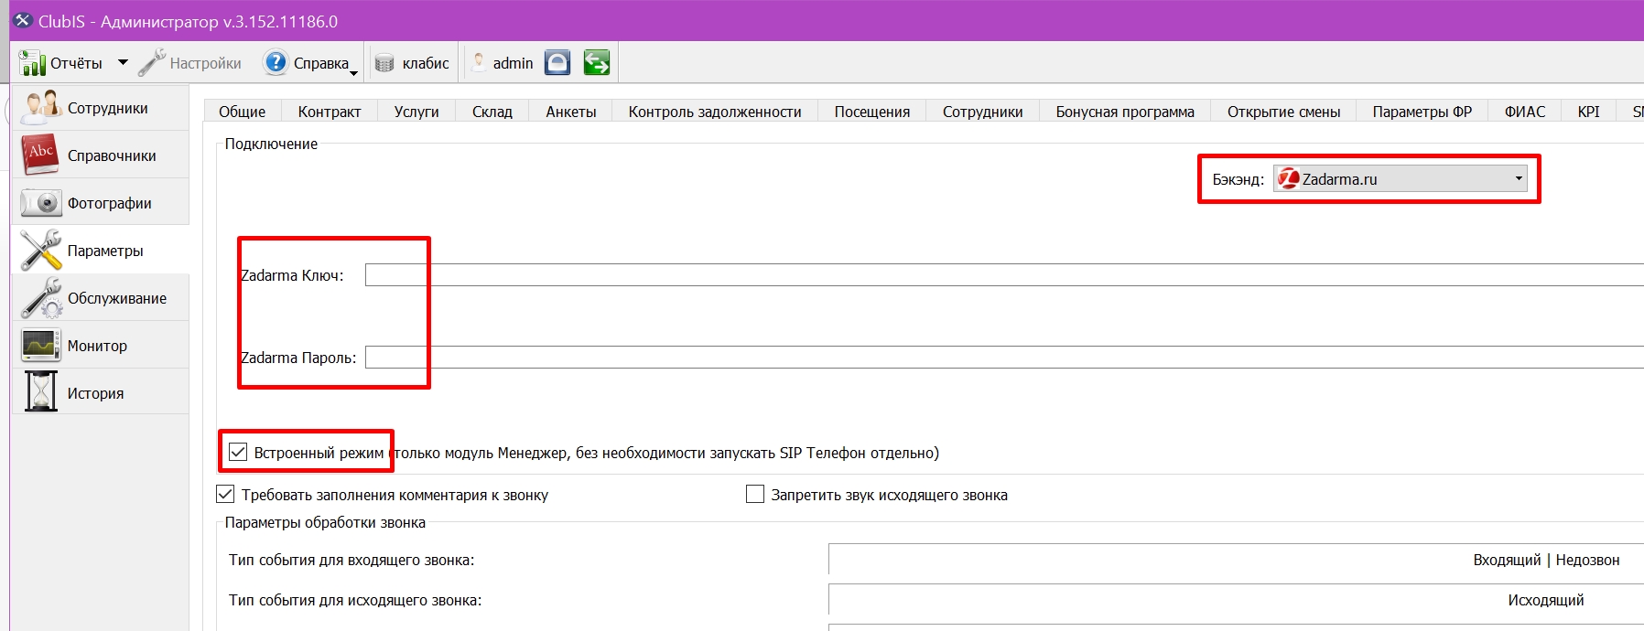Click the green arrows switch-user icon
Viewport: 1644px width, 631px height.
pos(597,62)
